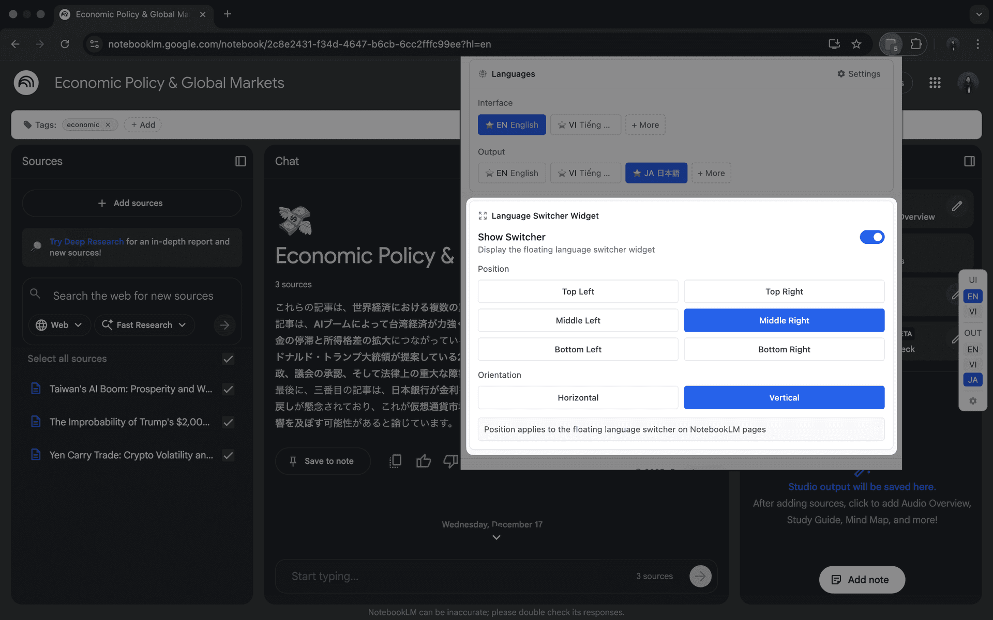Click the copy summary icon

click(395, 461)
